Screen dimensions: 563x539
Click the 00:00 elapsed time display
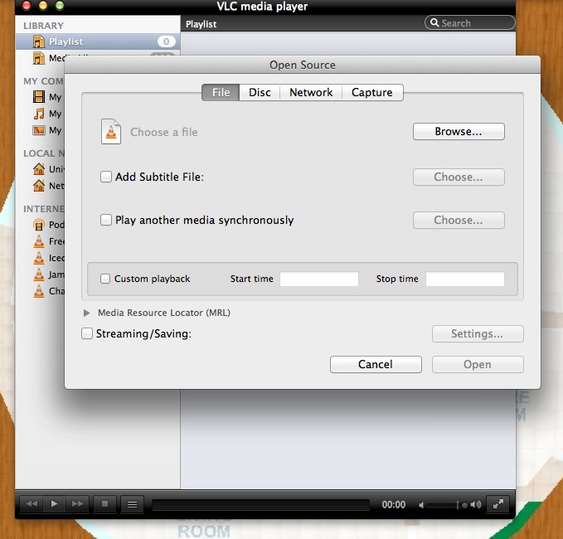(394, 505)
